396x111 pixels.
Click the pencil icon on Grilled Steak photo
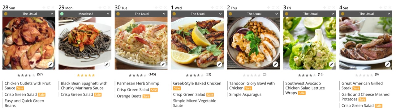point(388,64)
